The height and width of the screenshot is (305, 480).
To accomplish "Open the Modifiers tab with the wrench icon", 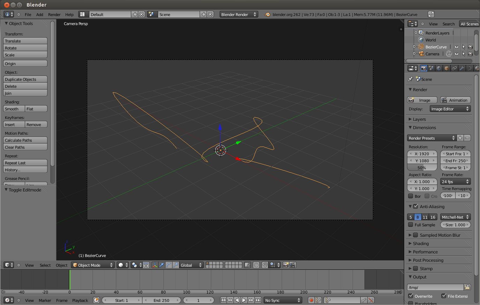I will point(462,68).
